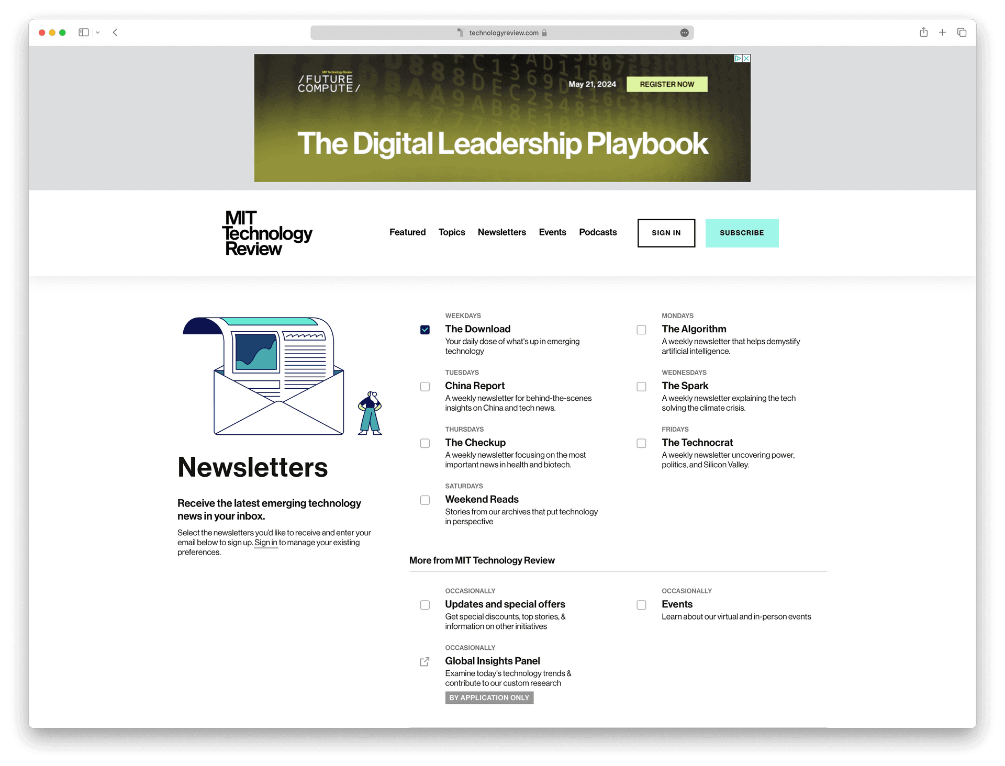Image resolution: width=1005 pixels, height=766 pixels.
Task: Click the Newsletters page heading
Action: [x=252, y=467]
